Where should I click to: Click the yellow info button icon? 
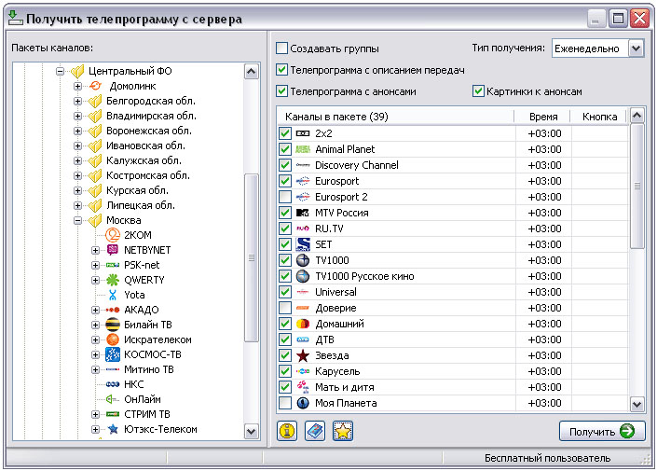287,431
